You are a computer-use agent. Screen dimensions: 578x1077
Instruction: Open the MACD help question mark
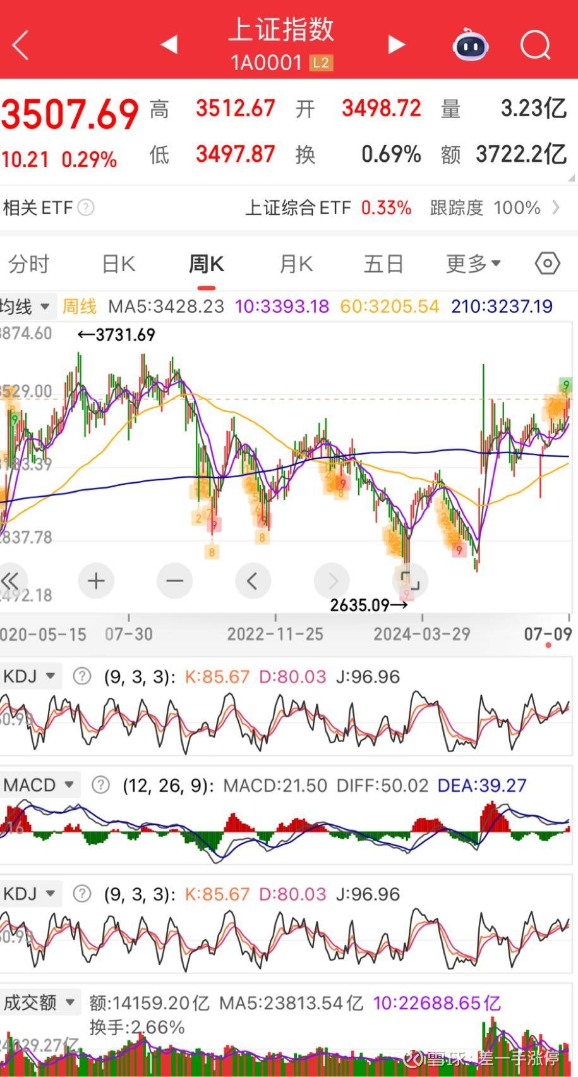pyautogui.click(x=100, y=785)
